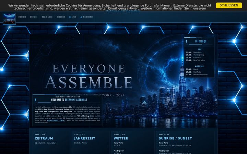Viewport: 247px width, 154px height.
Task: Click the Login power icon
Action: (70, 17)
